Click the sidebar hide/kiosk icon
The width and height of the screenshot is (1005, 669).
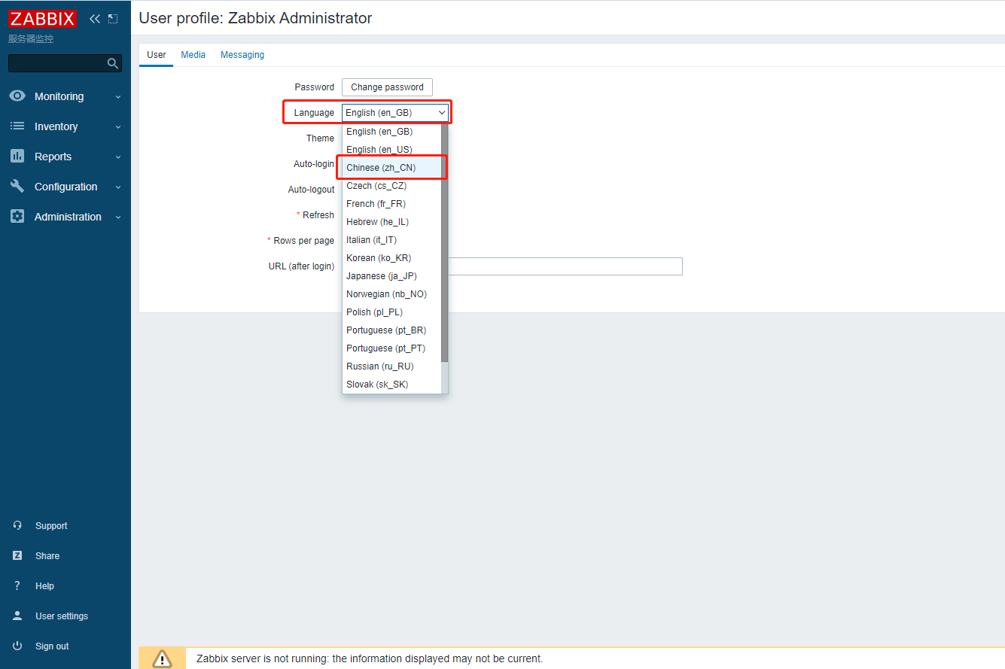tap(113, 19)
